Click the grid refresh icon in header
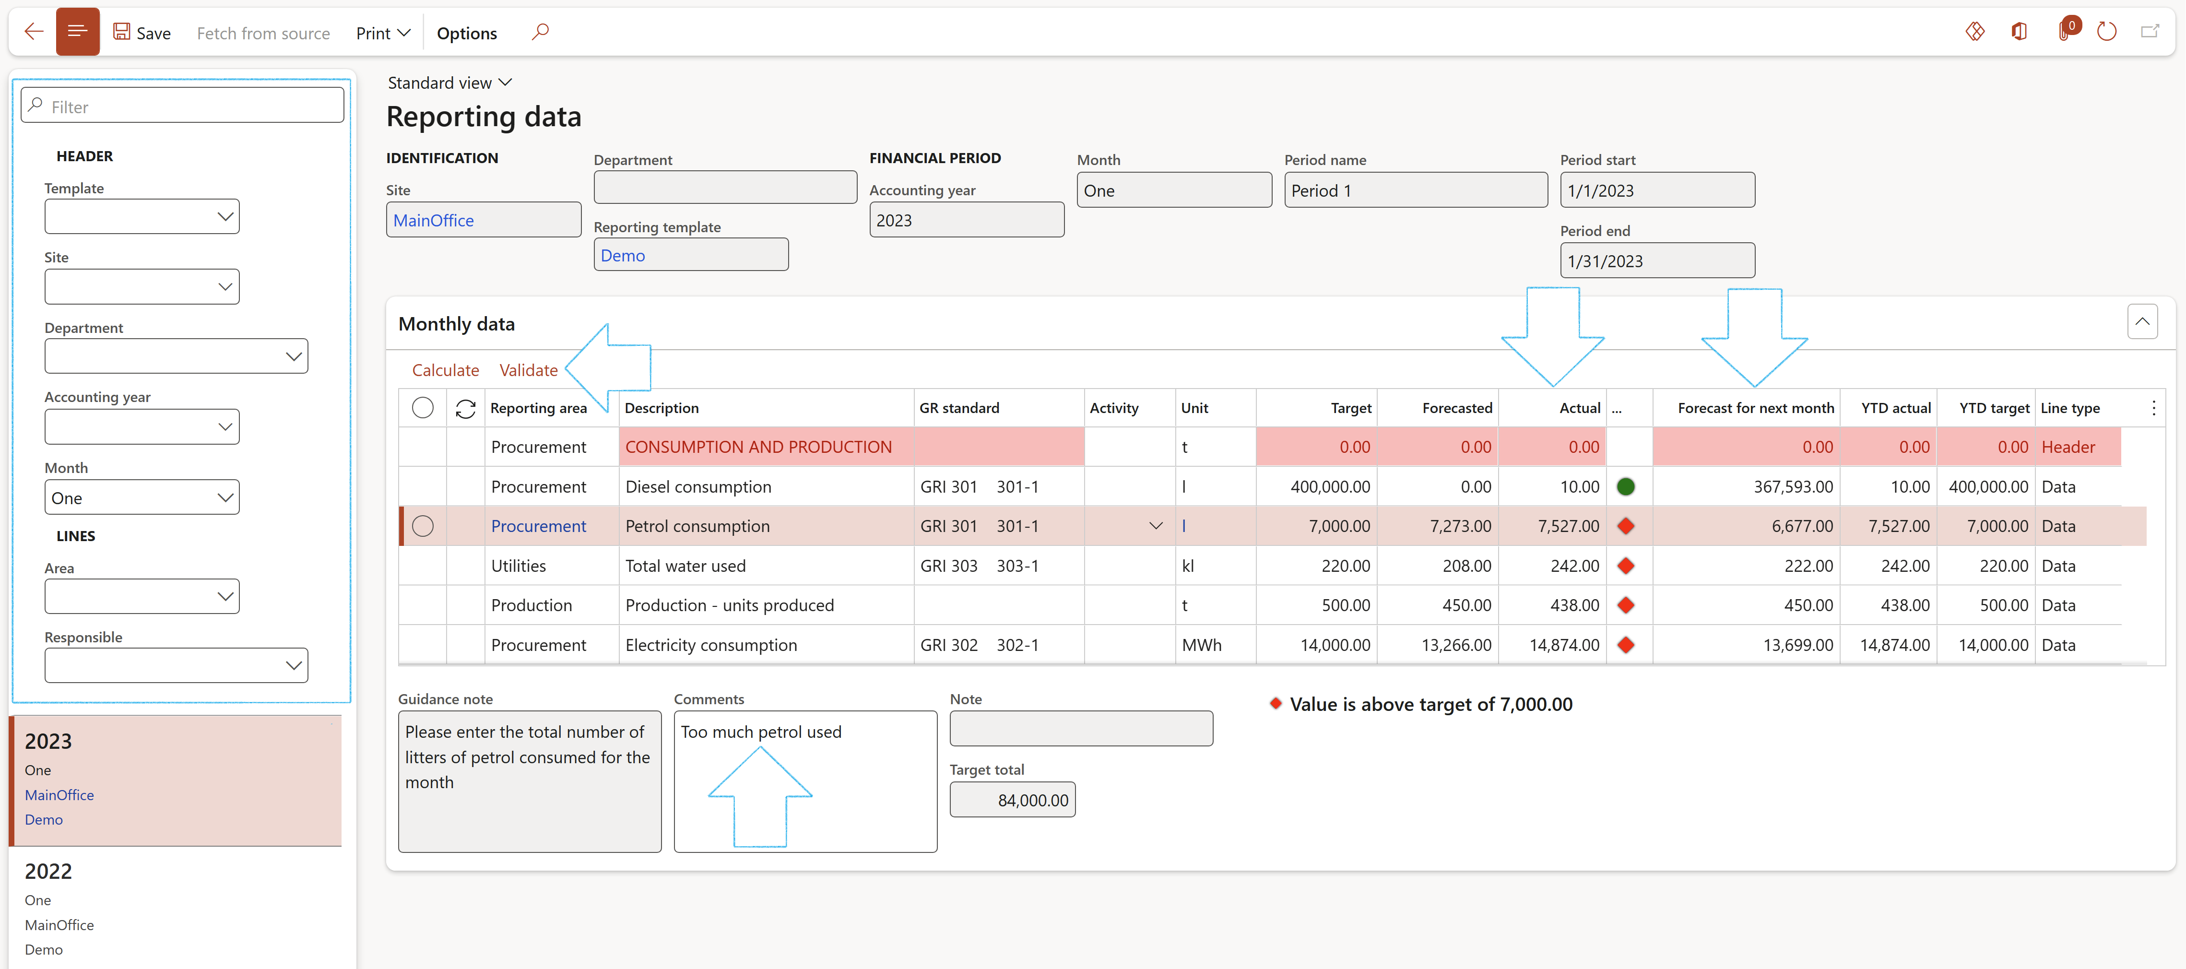 (x=465, y=408)
